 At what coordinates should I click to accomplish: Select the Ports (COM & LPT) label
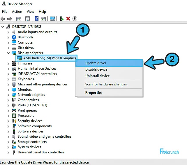click(32, 105)
